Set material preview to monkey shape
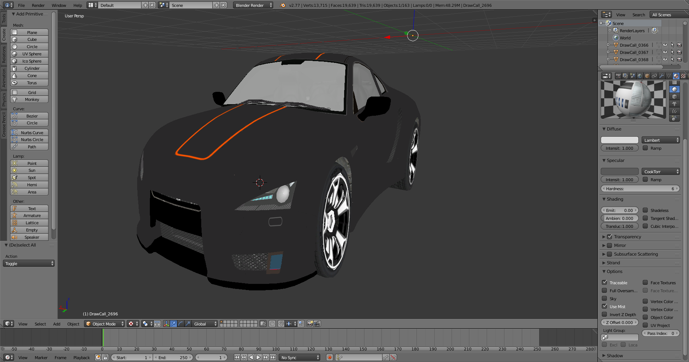 click(x=674, y=104)
